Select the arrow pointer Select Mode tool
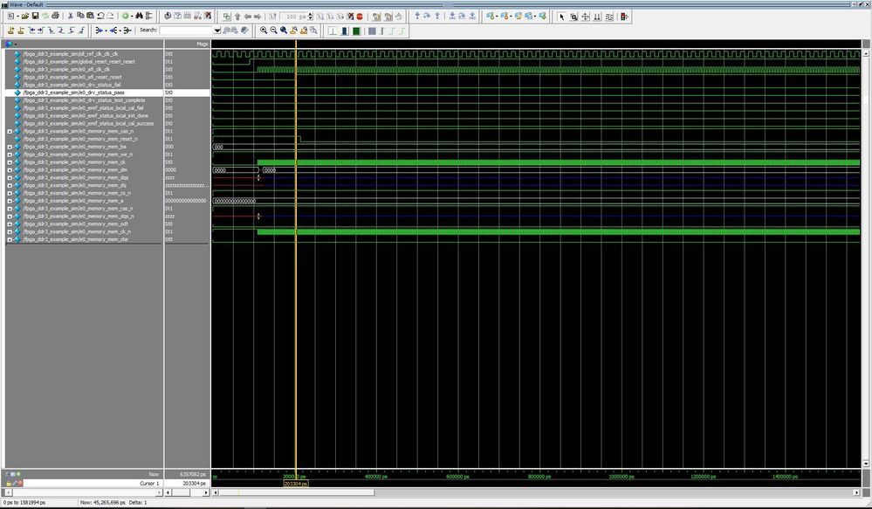This screenshot has width=872, height=509. [x=561, y=16]
